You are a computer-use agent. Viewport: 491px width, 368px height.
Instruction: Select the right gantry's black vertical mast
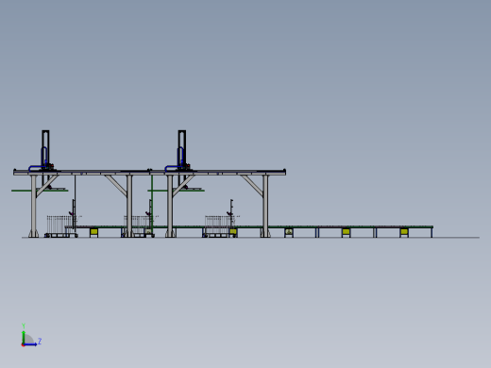pos(182,150)
